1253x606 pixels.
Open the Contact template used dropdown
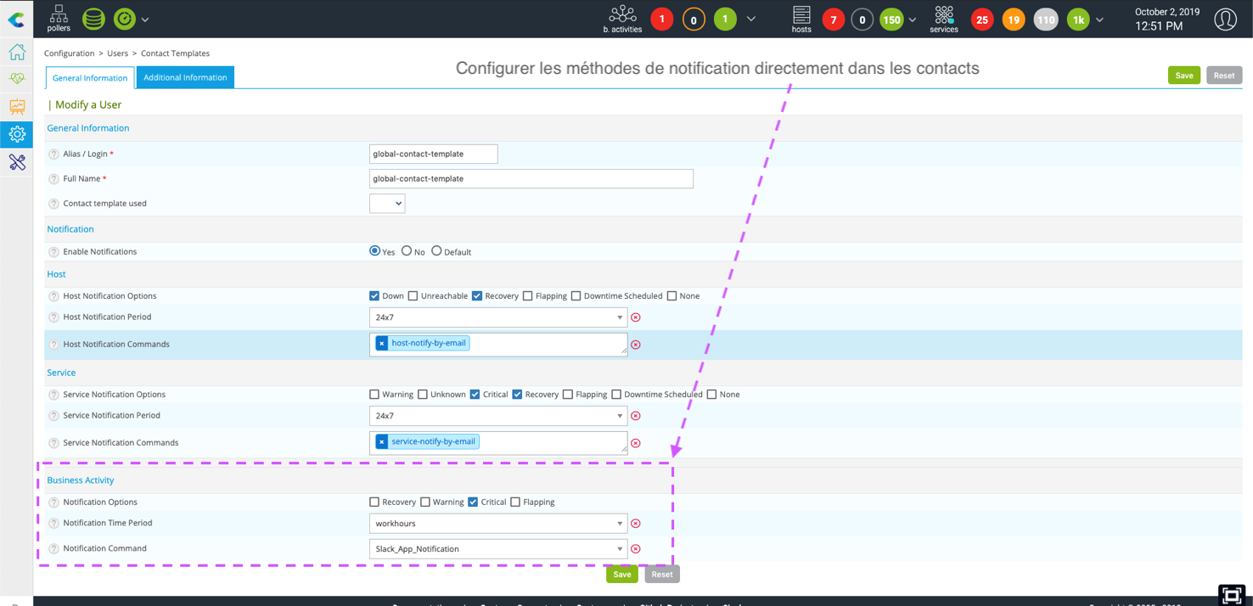(x=387, y=204)
